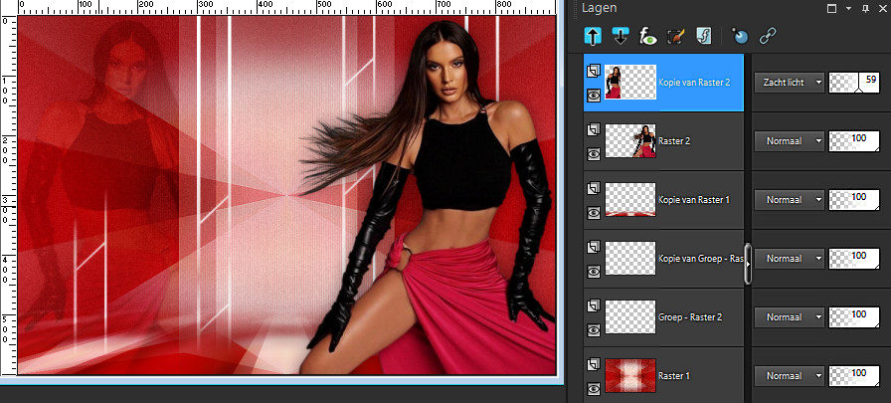Image resolution: width=891 pixels, height=403 pixels.
Task: Pin the Lagen panel with auto-hide pushpin
Action: (864, 8)
